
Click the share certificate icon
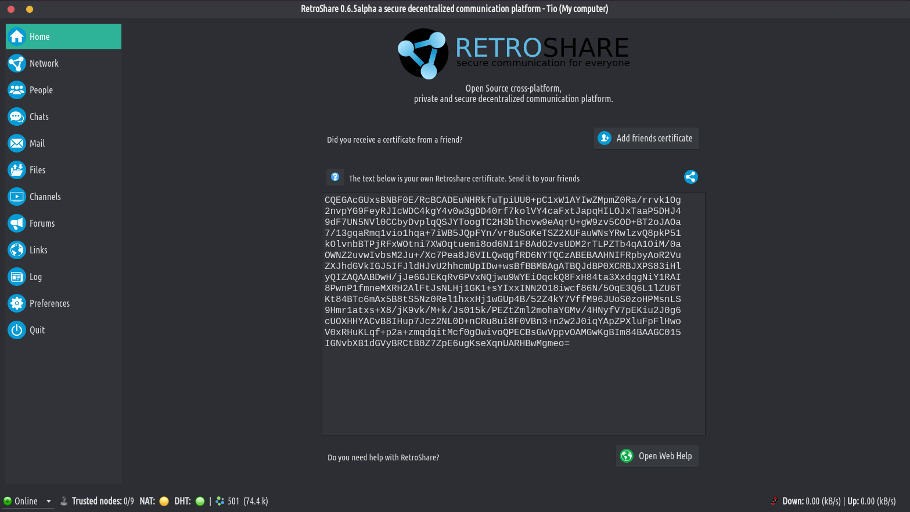(x=690, y=177)
